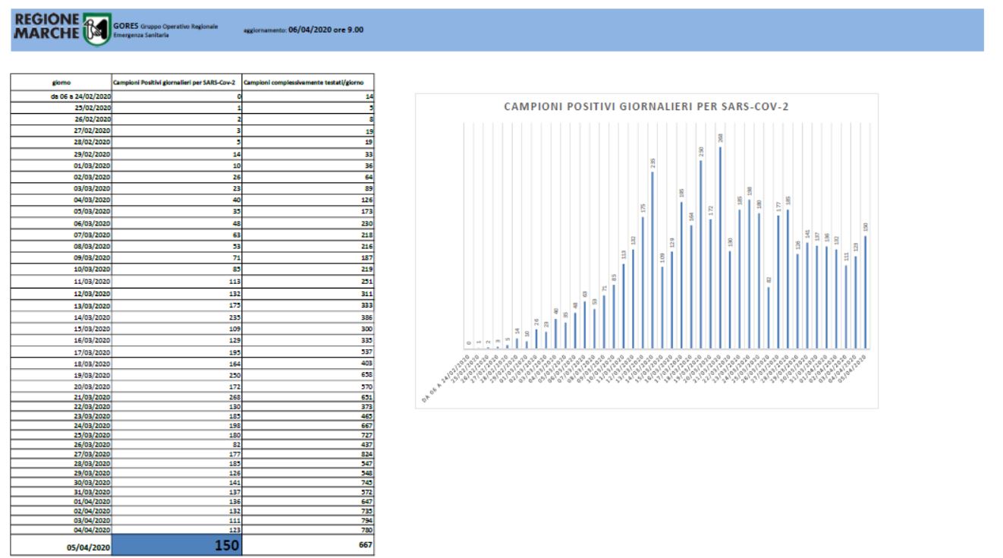Click the last chart bar labeled 150
Viewport: 1003px width, 558px height.
click(865, 292)
